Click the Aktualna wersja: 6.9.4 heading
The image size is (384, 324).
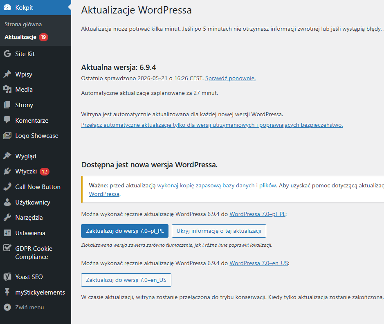click(x=119, y=67)
